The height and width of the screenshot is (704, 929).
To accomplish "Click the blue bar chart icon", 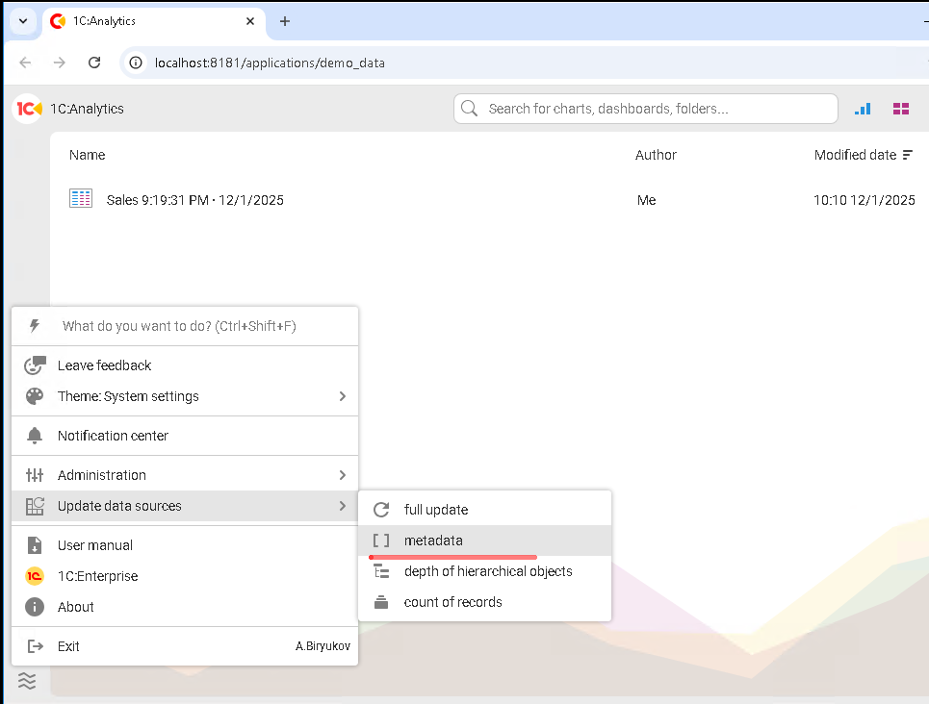I will [863, 109].
